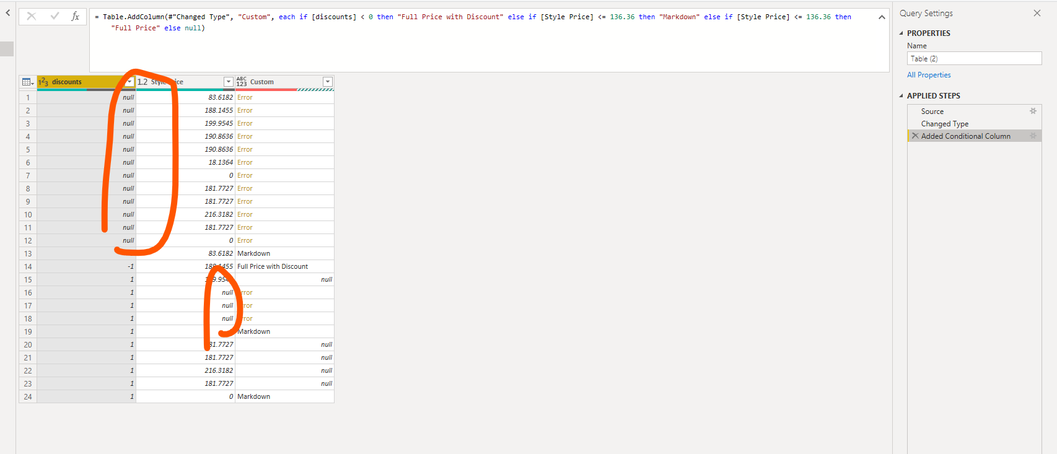Screen dimensions: 1057x454
Task: Change Style Price 1.2 data type icon
Action: pyautogui.click(x=143, y=82)
